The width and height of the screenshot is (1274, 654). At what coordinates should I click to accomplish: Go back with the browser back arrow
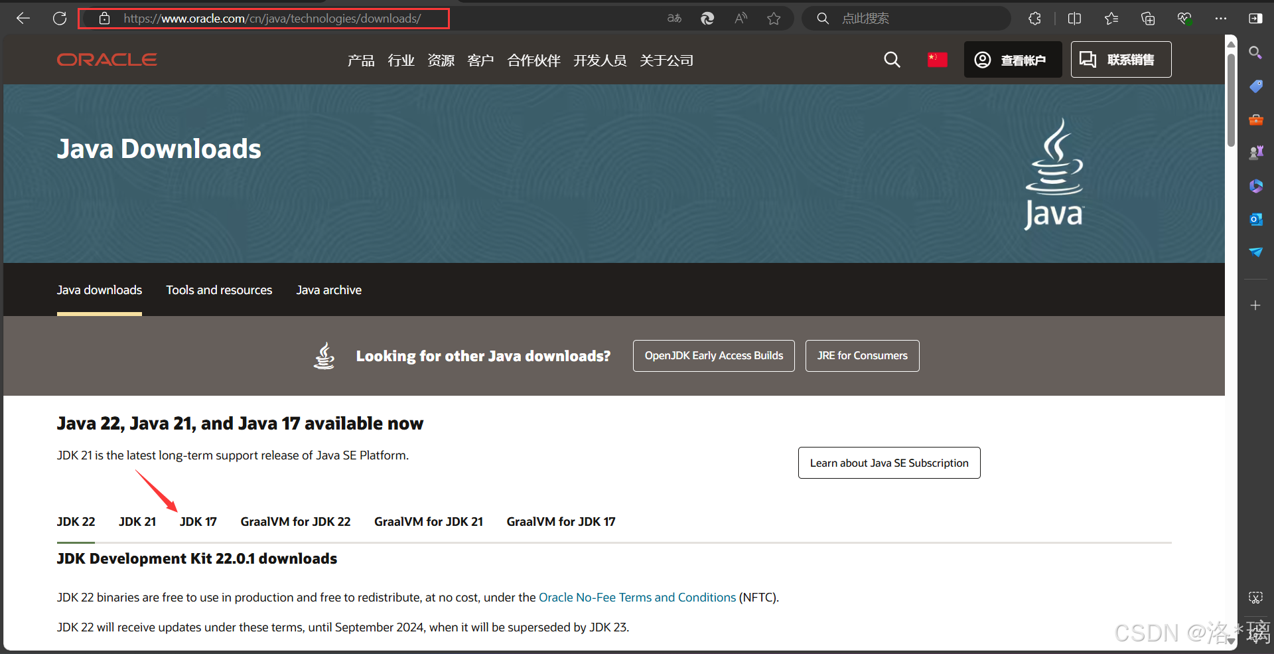point(23,19)
